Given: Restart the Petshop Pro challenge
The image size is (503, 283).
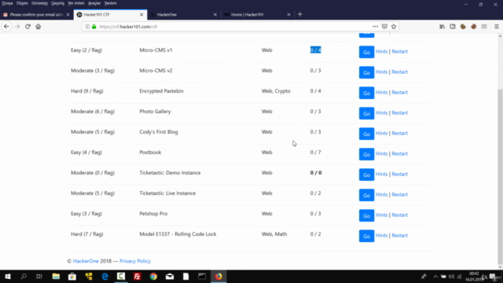Looking at the screenshot, I should [x=400, y=215].
